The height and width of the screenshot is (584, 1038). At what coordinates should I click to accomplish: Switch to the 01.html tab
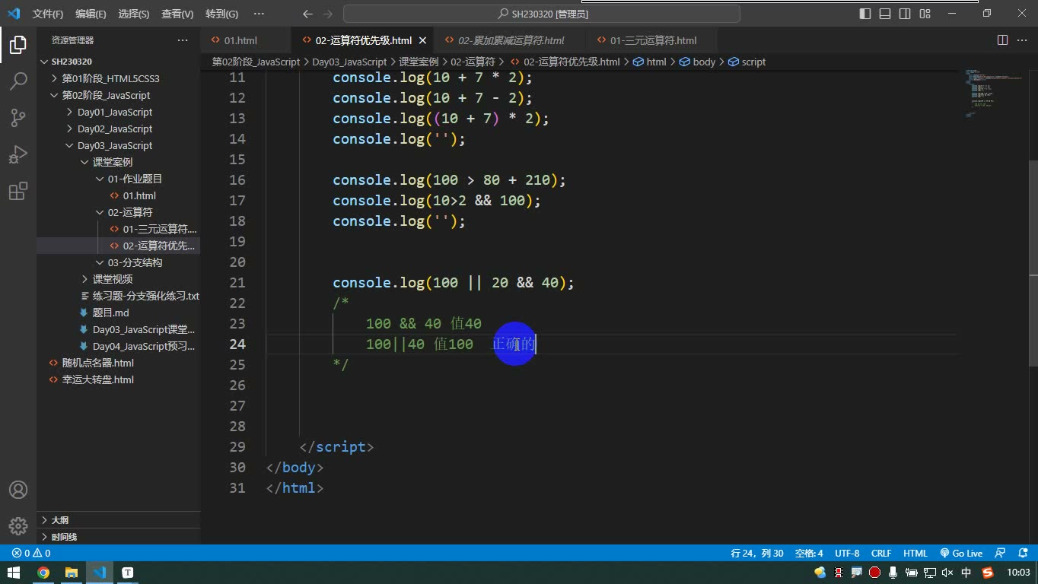(x=240, y=40)
